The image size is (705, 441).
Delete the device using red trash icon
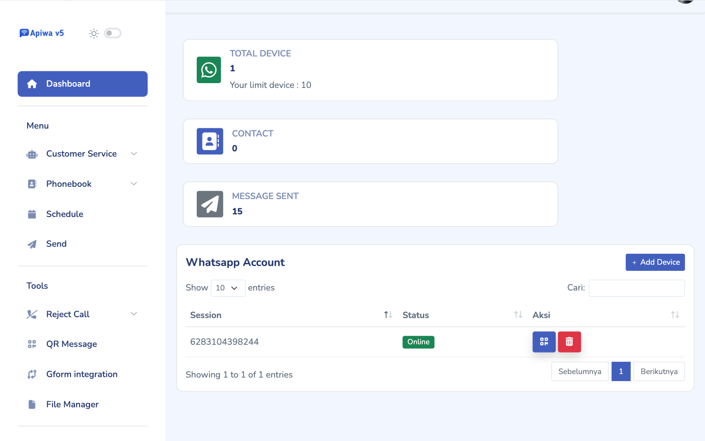coord(569,342)
